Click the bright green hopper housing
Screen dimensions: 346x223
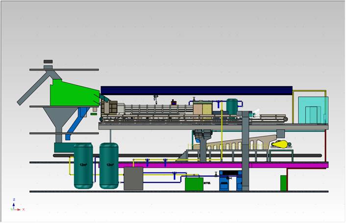[x=71, y=94]
